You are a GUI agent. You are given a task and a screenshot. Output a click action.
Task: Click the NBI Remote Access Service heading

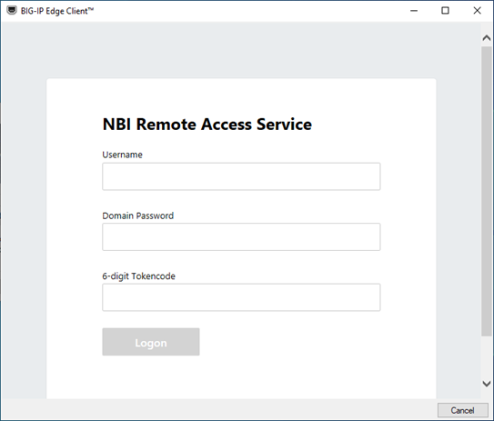(207, 124)
